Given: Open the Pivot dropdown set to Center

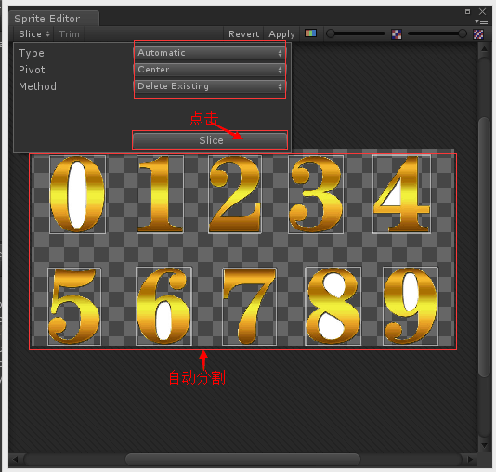Looking at the screenshot, I should (x=209, y=70).
